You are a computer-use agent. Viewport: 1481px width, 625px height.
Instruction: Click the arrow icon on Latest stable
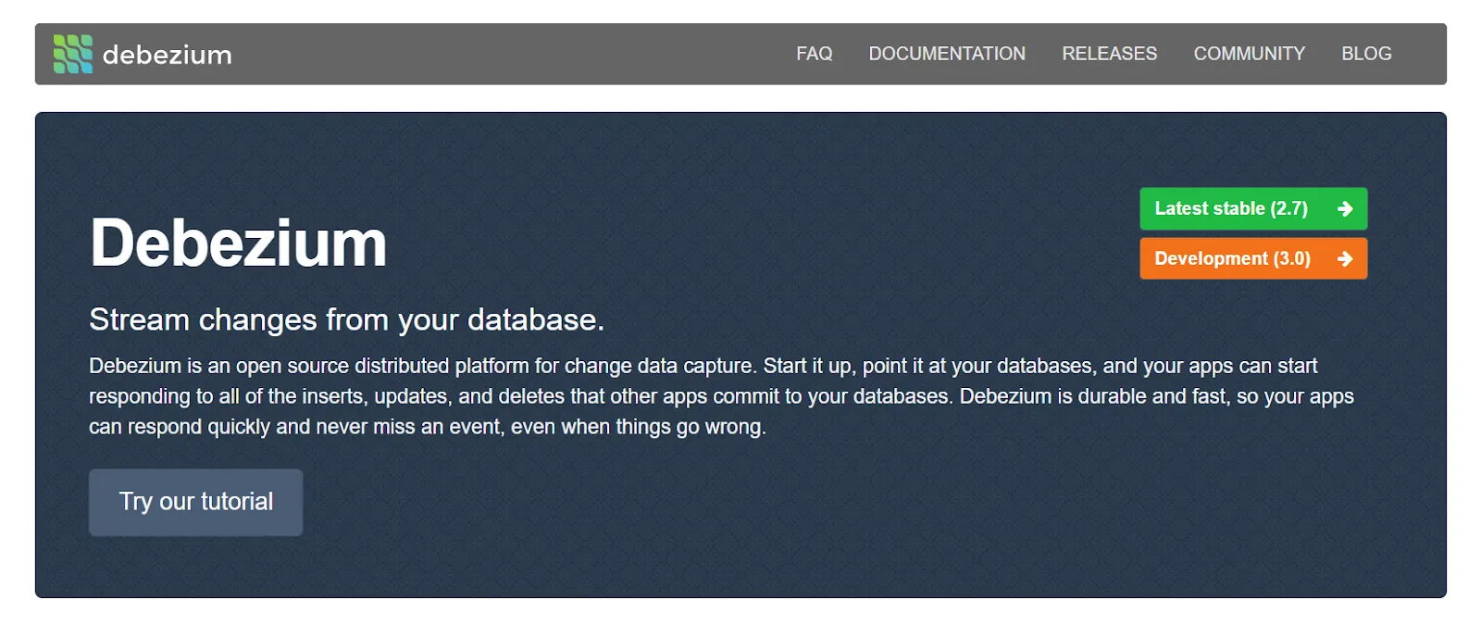1345,209
